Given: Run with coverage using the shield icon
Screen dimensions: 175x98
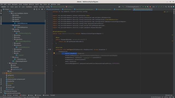Looking at the screenshot, I should [x=148, y=7].
